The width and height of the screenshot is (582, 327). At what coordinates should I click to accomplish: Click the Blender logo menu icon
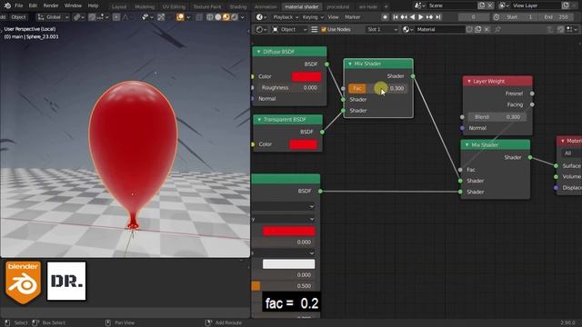point(7,5)
